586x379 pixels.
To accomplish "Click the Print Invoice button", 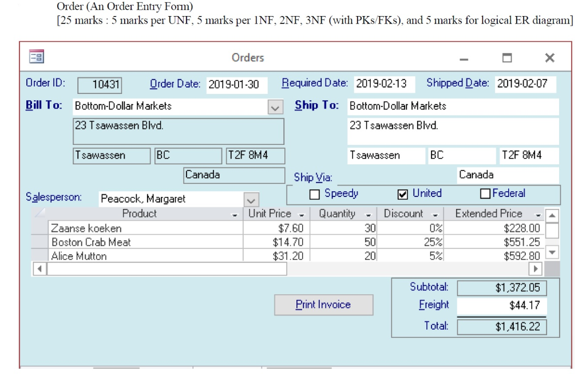I will [323, 305].
